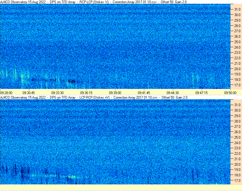Click 17.0 frequency label on Stokes +V chart
The width and height of the screenshot is (242, 191).
(237, 181)
